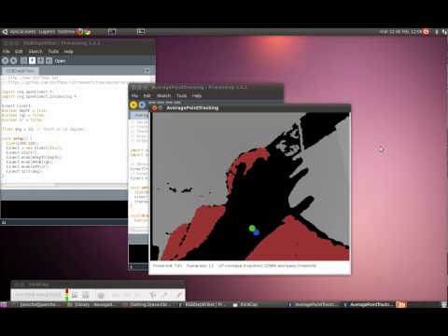This screenshot has height=336, width=448.
Task: Open File menu in RGBDepthTest window
Action: (x=7, y=51)
